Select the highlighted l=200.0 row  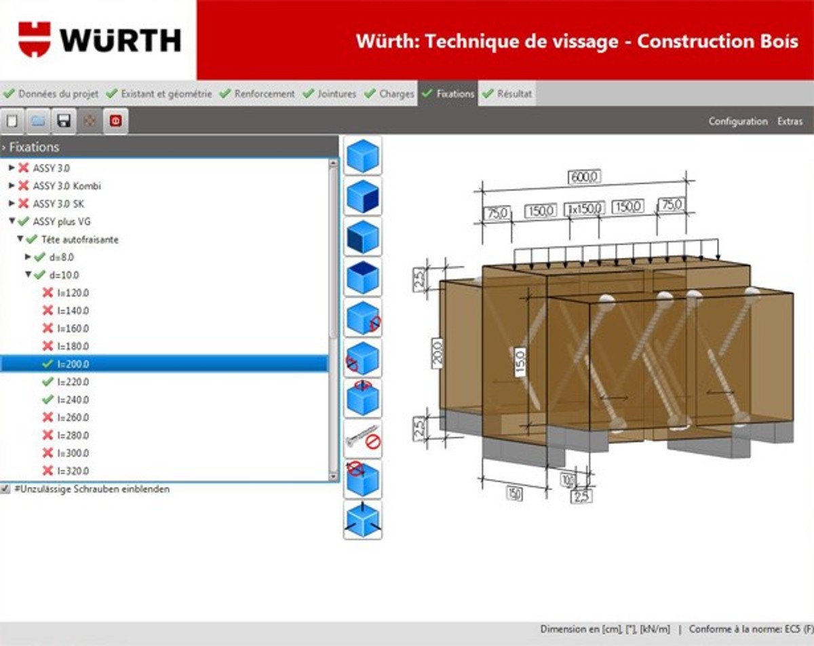[164, 364]
